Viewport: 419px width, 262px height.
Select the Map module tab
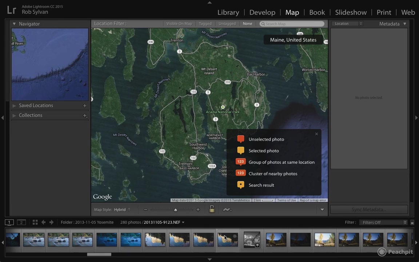point(292,12)
